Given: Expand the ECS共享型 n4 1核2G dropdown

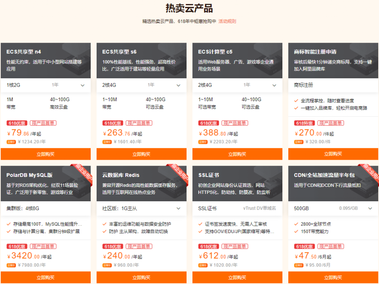Looking at the screenshot, I should (x=46, y=85).
